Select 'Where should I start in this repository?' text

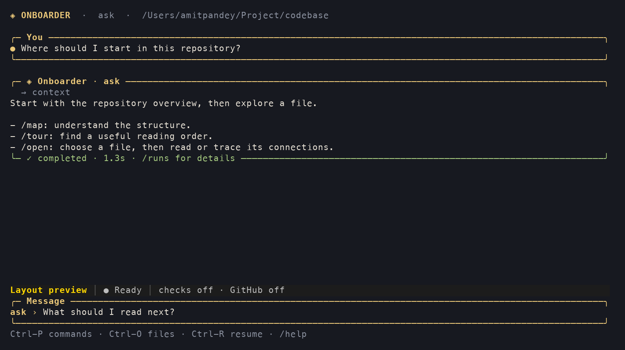tap(131, 48)
